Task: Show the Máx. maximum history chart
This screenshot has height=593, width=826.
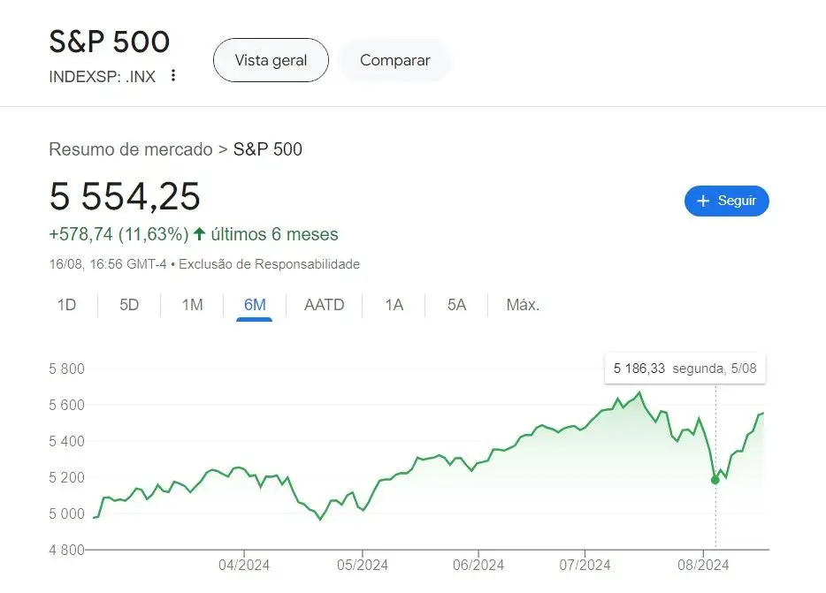Action: [x=522, y=304]
